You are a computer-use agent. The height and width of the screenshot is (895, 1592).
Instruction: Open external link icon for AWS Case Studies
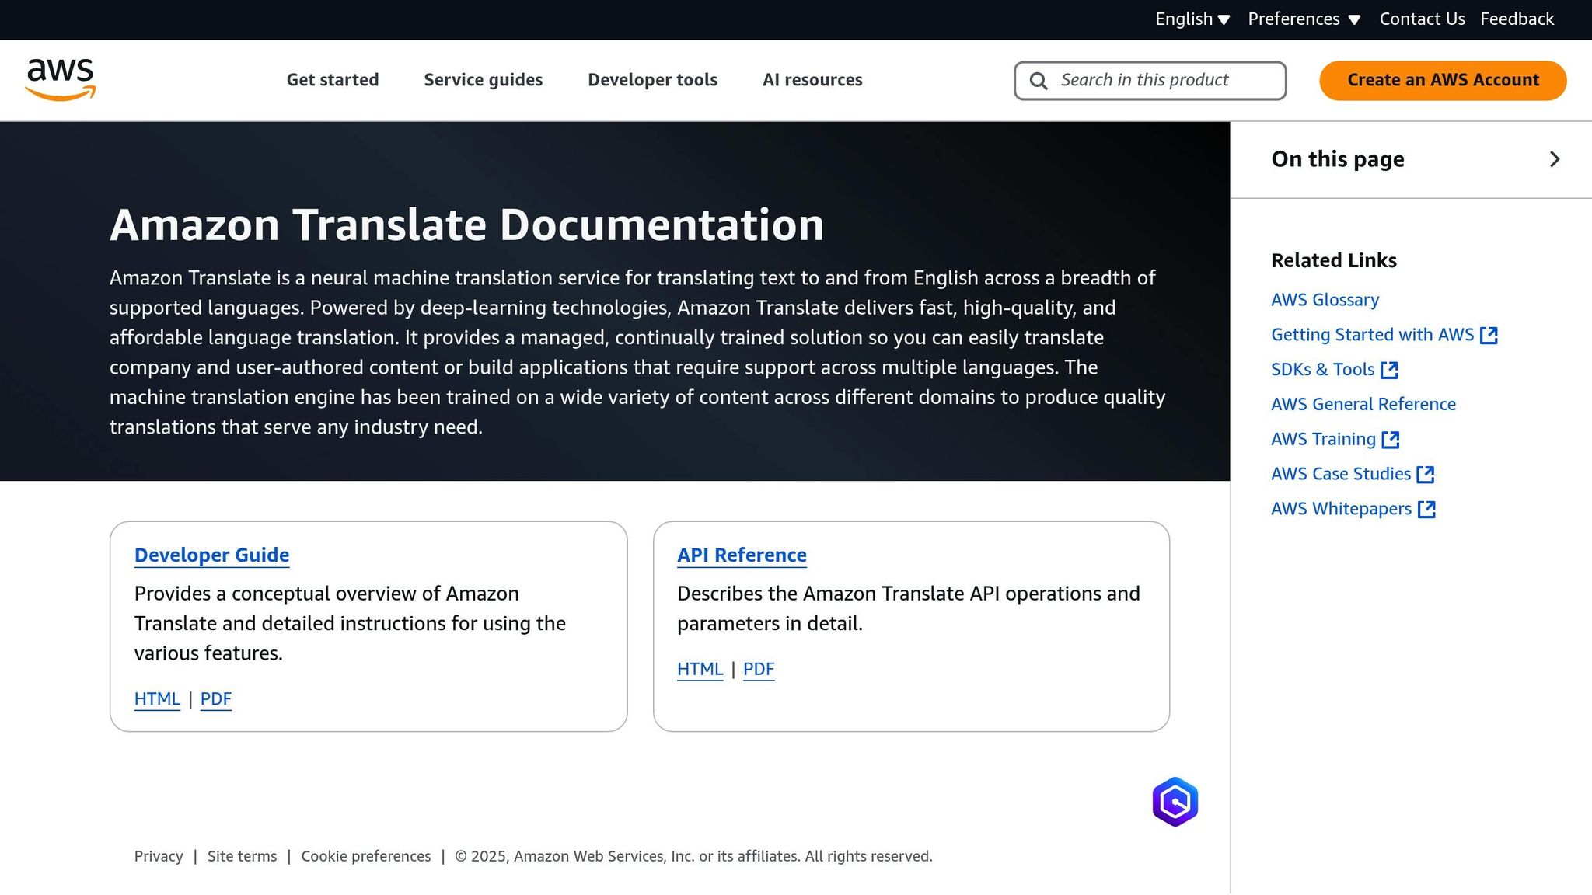click(x=1426, y=474)
